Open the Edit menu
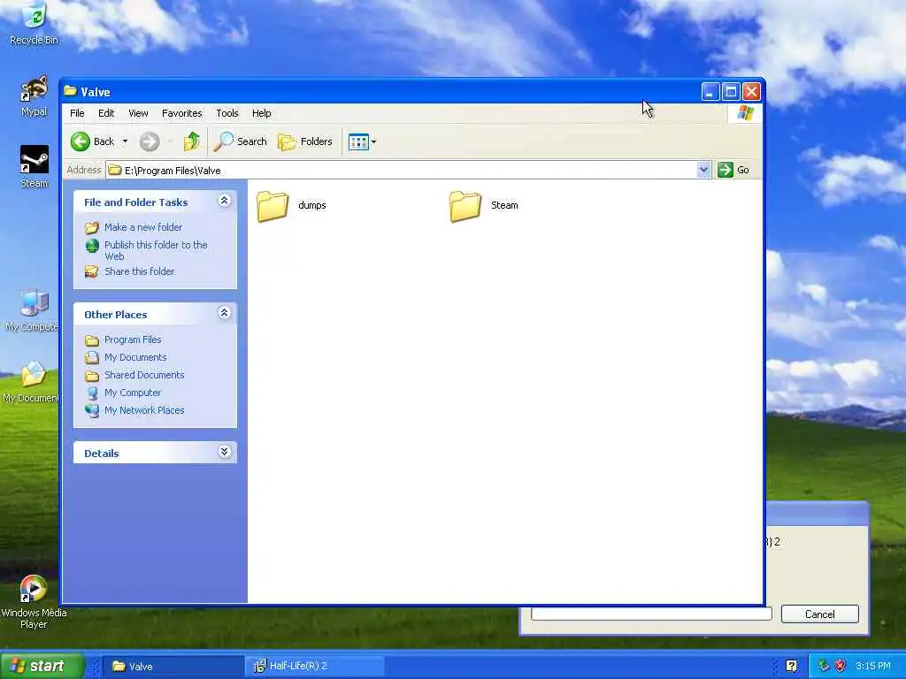The width and height of the screenshot is (906, 679). coord(106,113)
